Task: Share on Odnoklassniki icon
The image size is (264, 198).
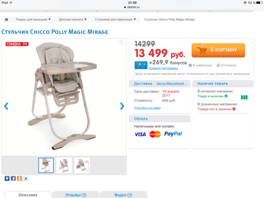Action: [19, 178]
